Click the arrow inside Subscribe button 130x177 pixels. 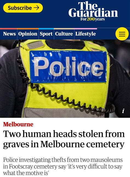pyautogui.click(x=36, y=8)
